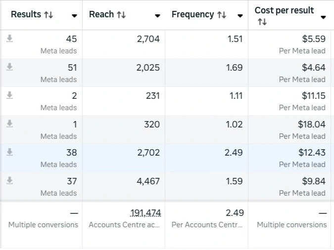Sort by Cost per result arrows icon

262,22
